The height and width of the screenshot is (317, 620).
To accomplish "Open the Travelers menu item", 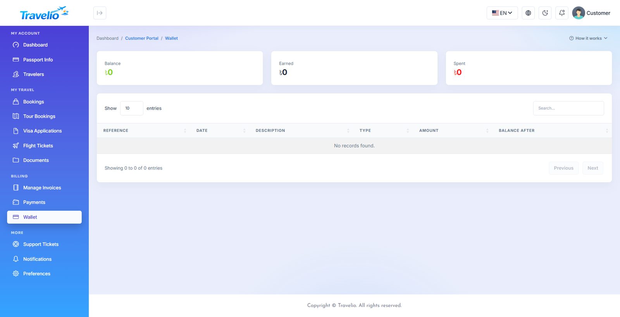I will (x=44, y=74).
